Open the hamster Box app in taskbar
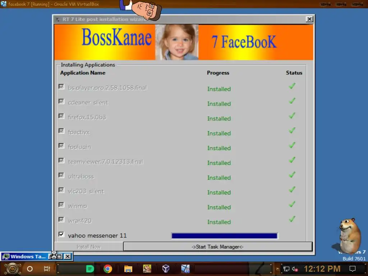Screen dimensions: 368x276 pos(147,269)
